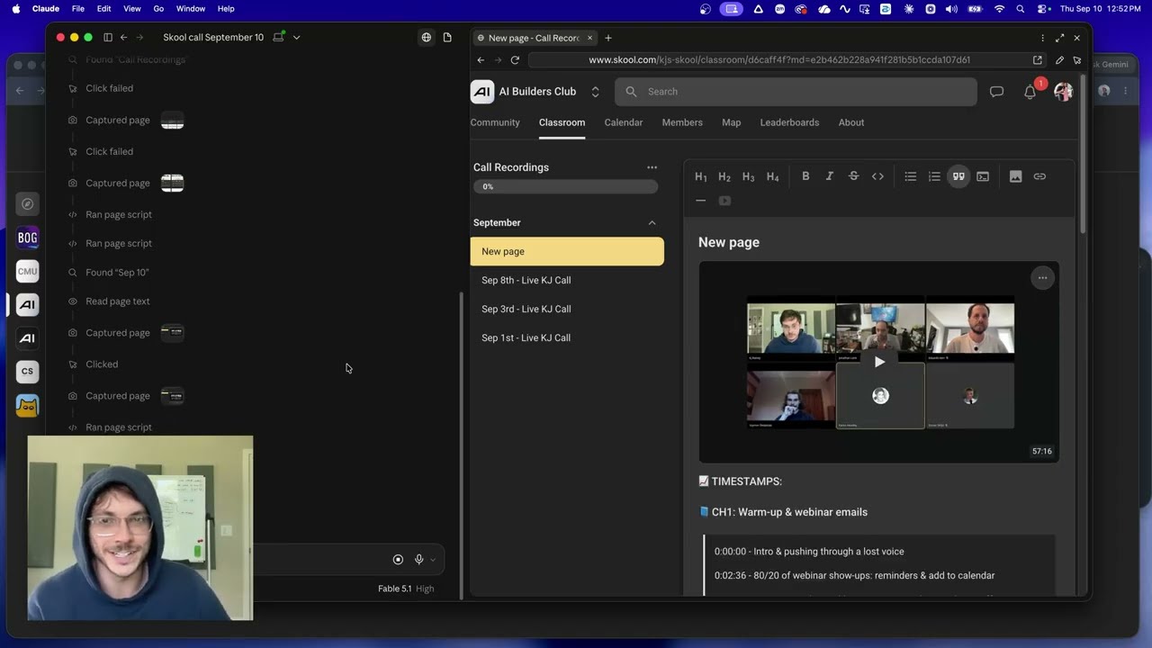Viewport: 1152px width, 648px height.
Task: Go back in the embedded browser
Action: tap(481, 60)
